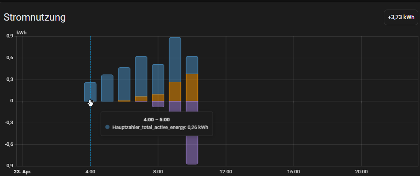Click the 23. Apr. date label

pyautogui.click(x=23, y=172)
